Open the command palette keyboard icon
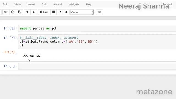 [x=99, y=12]
